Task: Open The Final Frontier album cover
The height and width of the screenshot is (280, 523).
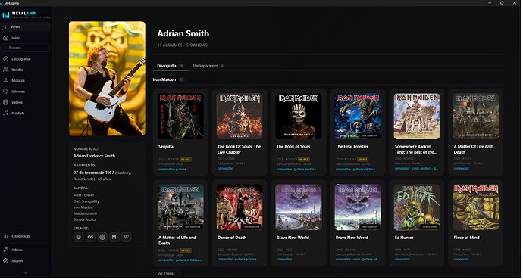Action: [358, 116]
